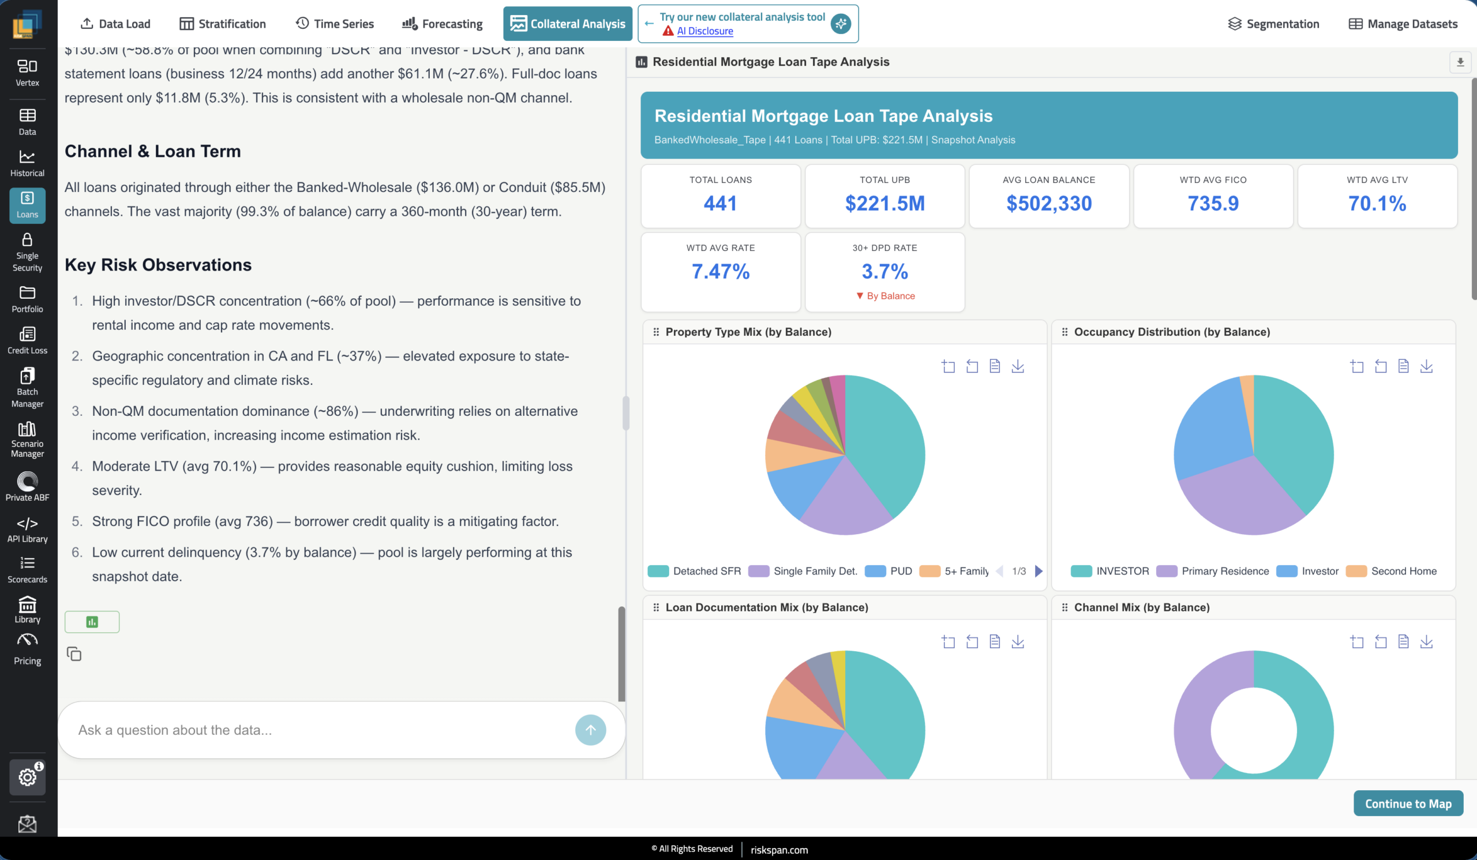Download the Property Type Mix chart
Screen dimensions: 1477x860
1018,366
